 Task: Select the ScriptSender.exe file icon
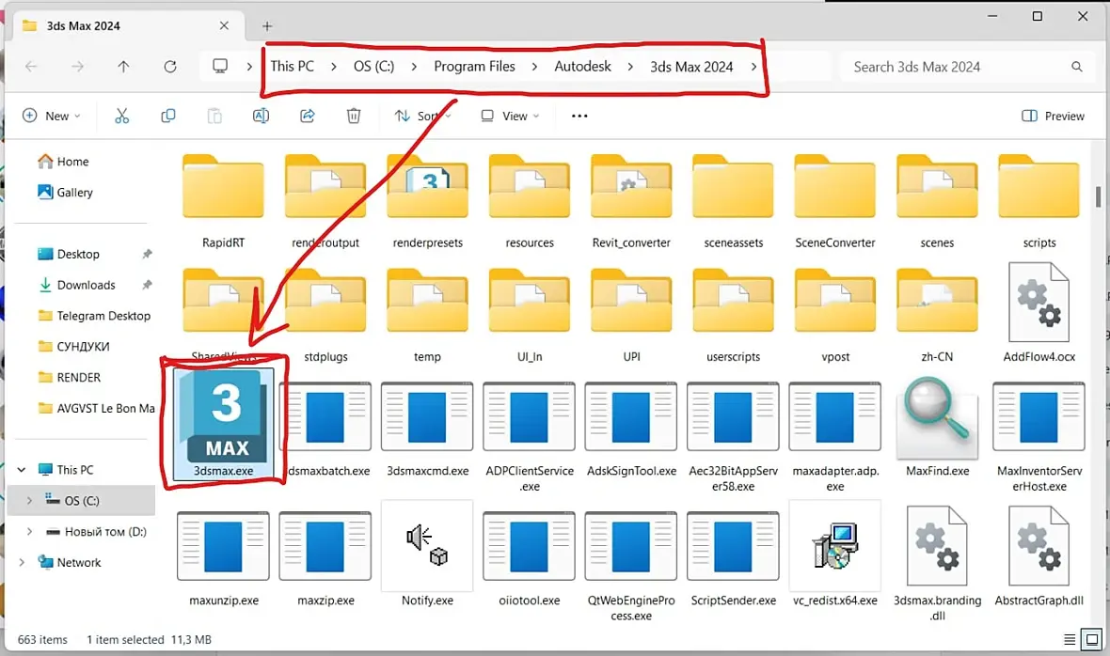733,546
